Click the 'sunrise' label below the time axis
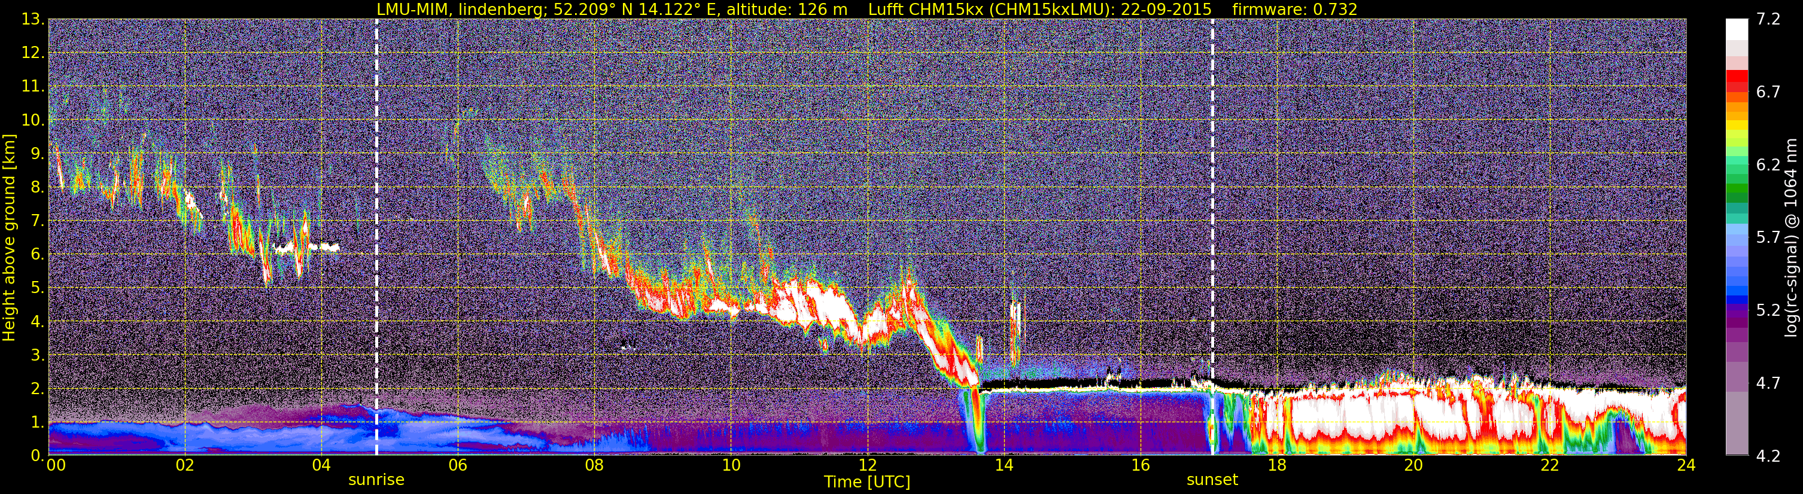 [376, 480]
